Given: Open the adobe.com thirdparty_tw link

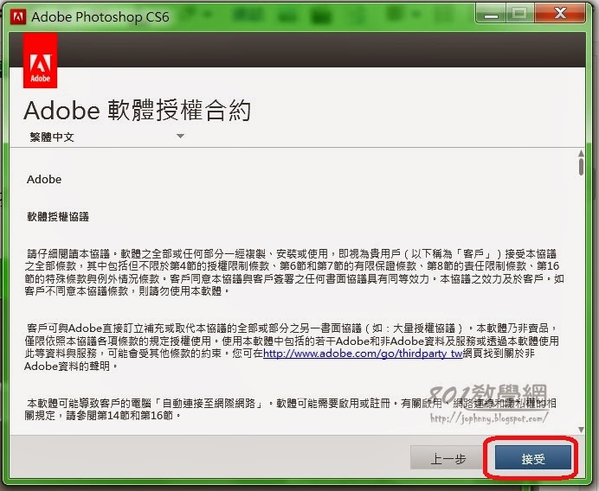Looking at the screenshot, I should coord(363,354).
